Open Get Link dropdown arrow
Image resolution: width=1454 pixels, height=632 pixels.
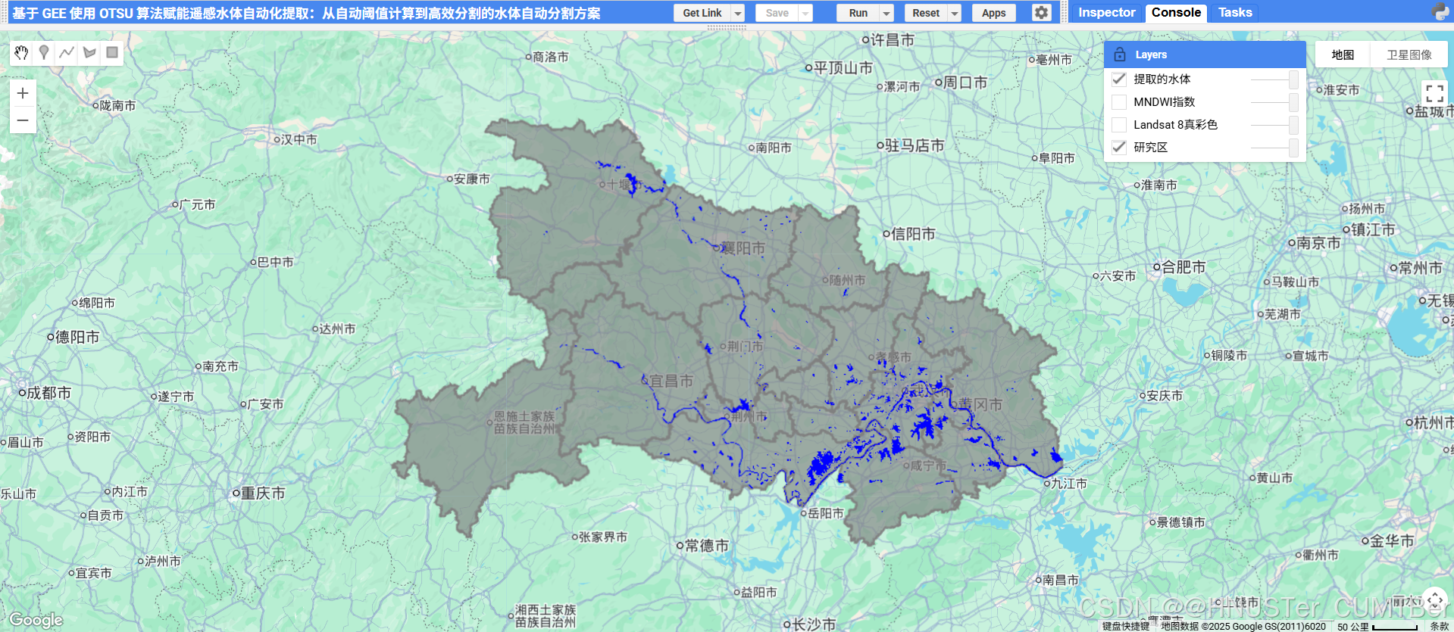pyautogui.click(x=738, y=13)
